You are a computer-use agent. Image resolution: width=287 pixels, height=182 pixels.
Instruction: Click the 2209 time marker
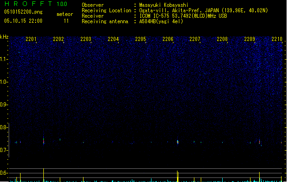250,39
